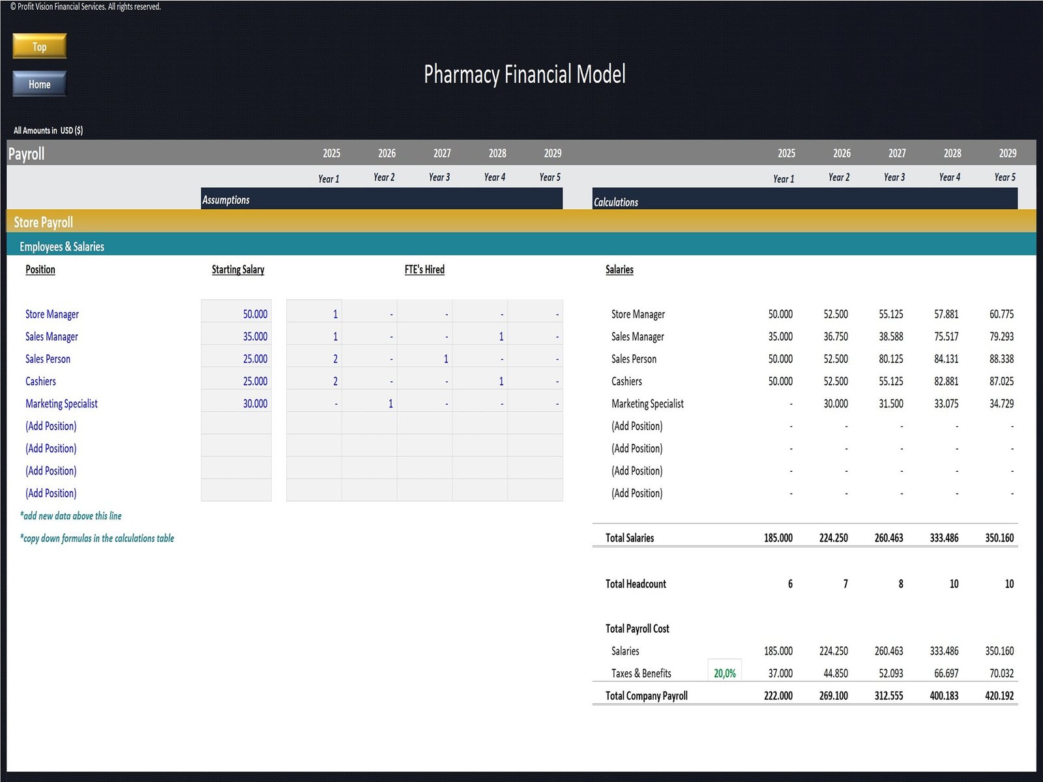Screen dimensions: 1043x782
Task: Select the Employees & Salaries teal header
Action: click(62, 246)
